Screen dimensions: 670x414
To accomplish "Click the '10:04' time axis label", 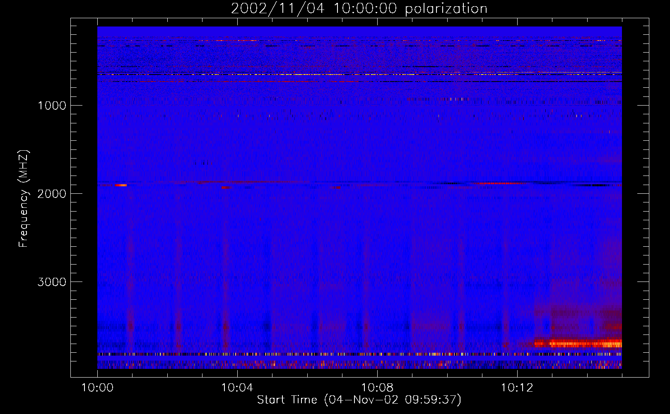I will (x=237, y=388).
